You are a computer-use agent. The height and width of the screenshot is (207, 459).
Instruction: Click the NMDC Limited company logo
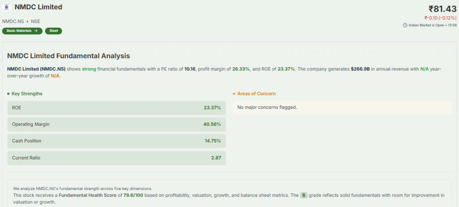click(x=6, y=8)
